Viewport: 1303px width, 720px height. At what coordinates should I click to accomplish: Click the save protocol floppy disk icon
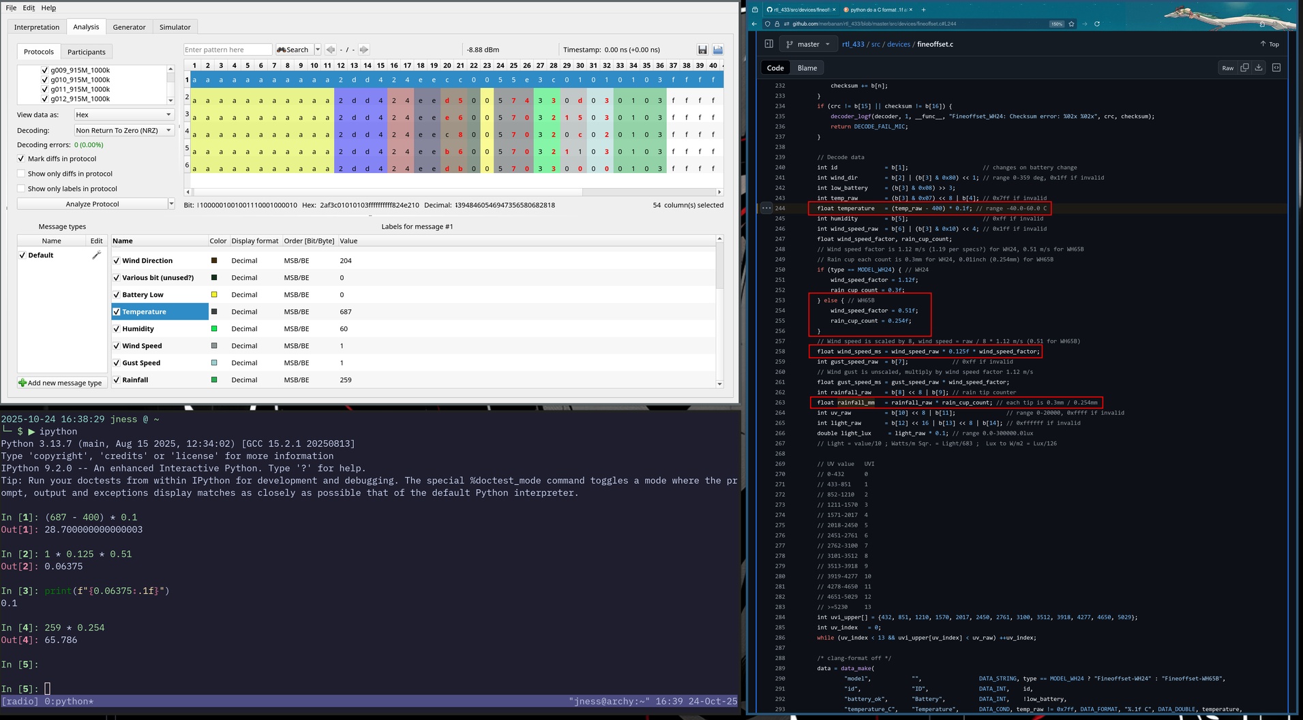pos(702,50)
